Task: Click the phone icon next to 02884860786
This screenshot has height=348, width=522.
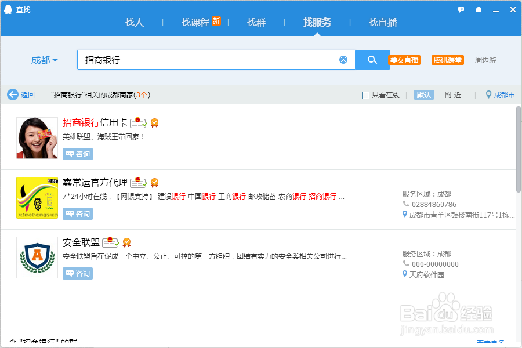Action: [406, 204]
